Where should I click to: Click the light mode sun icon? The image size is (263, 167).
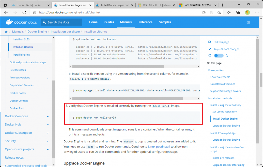coord(210,55)
